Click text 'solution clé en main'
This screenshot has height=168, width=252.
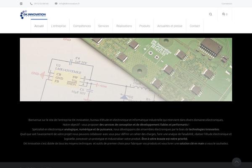click(x=192, y=143)
